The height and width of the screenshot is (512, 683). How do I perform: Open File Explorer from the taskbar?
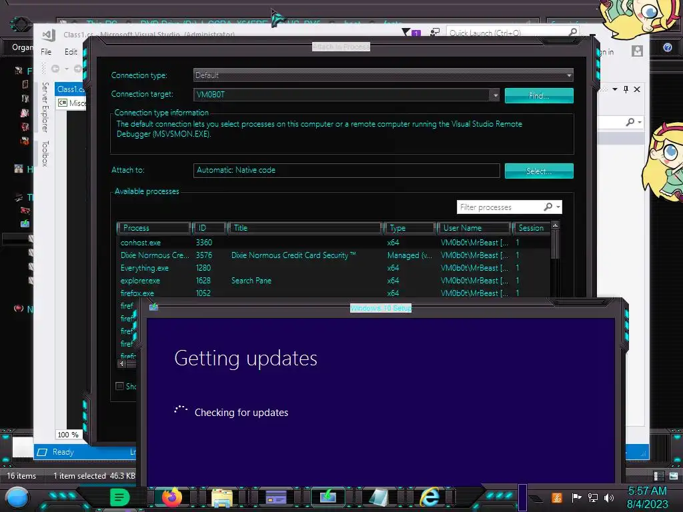[x=222, y=497]
